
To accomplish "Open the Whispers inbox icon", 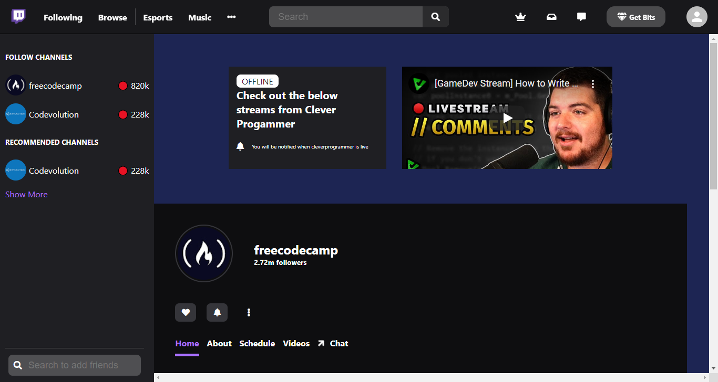I will coord(551,17).
